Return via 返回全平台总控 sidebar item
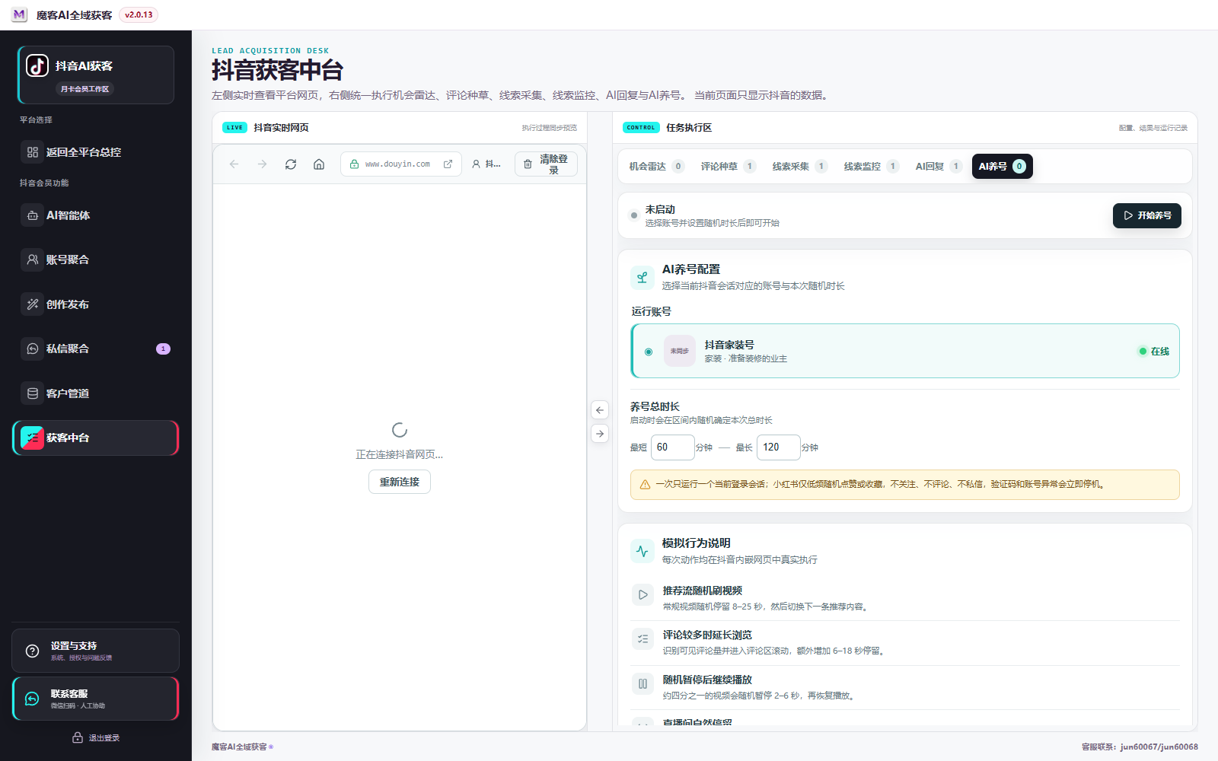Screen dimensions: 1218x761 (96, 152)
